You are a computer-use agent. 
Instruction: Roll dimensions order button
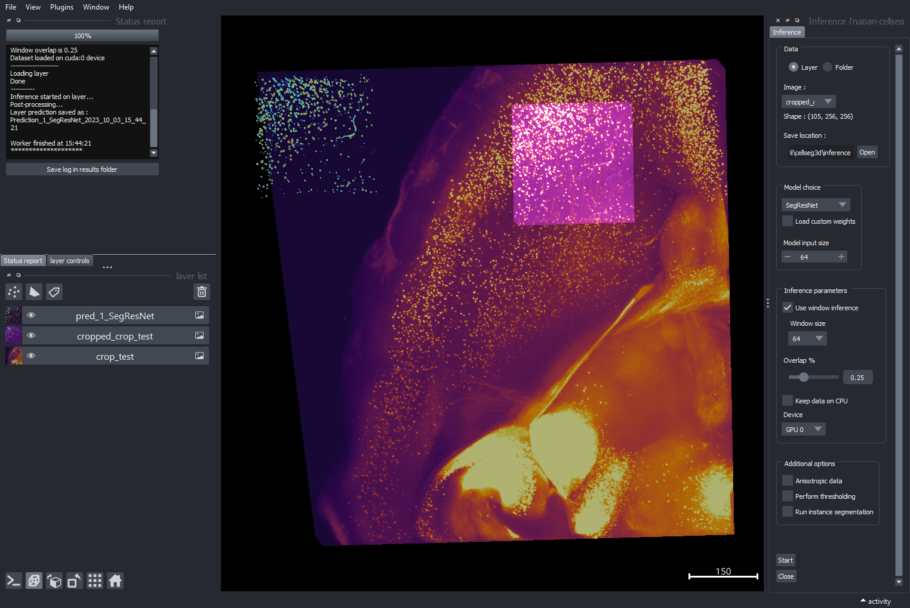click(54, 581)
